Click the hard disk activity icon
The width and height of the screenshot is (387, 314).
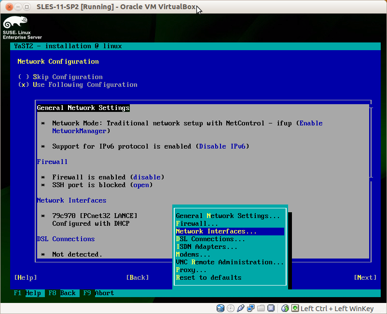(x=221, y=308)
